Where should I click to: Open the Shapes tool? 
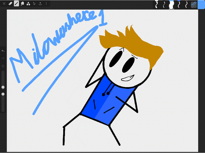pyautogui.click(x=28, y=4)
